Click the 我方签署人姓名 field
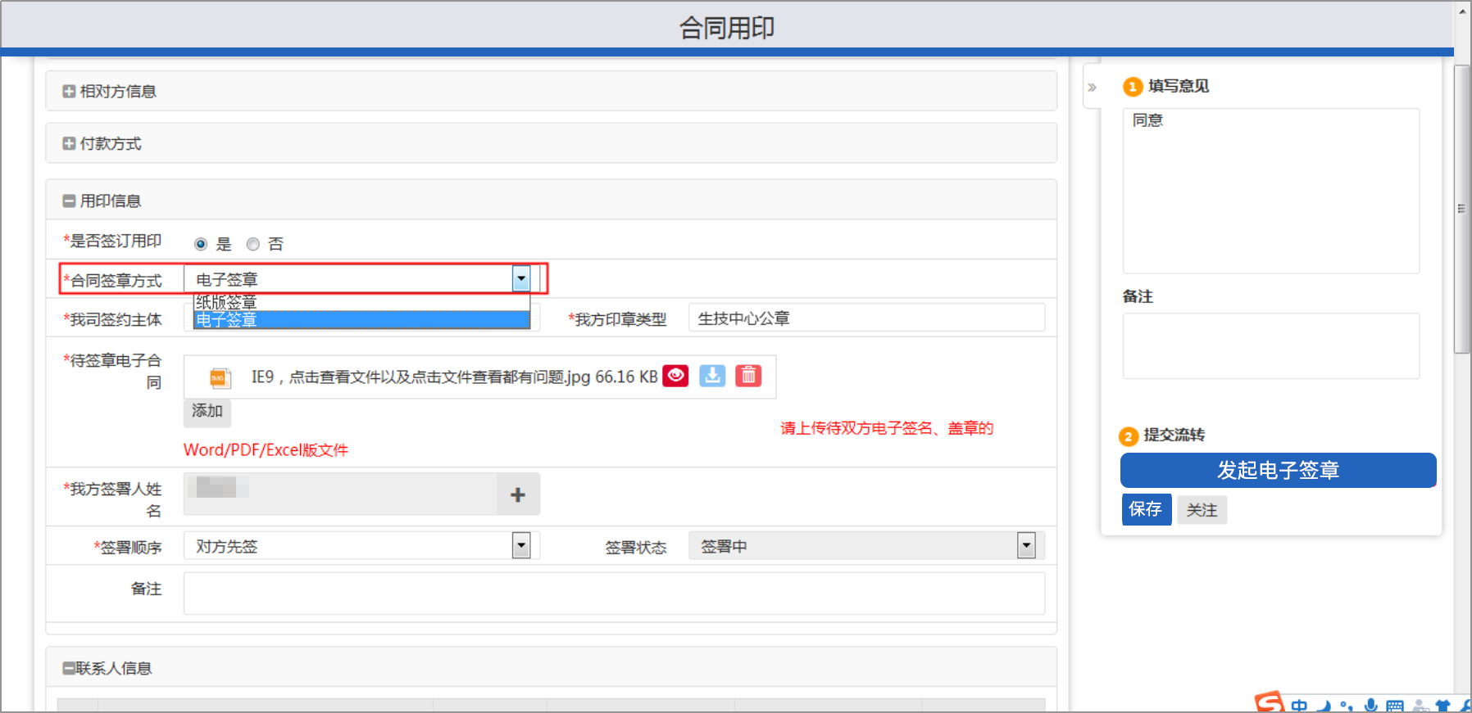Image resolution: width=1472 pixels, height=713 pixels. (x=340, y=494)
